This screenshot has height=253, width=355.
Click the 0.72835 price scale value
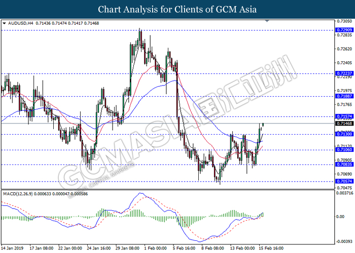(344, 35)
